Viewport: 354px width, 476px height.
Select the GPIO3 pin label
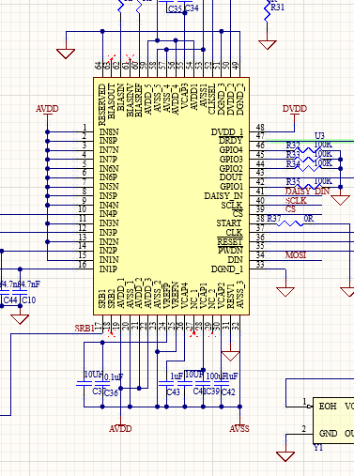click(231, 160)
